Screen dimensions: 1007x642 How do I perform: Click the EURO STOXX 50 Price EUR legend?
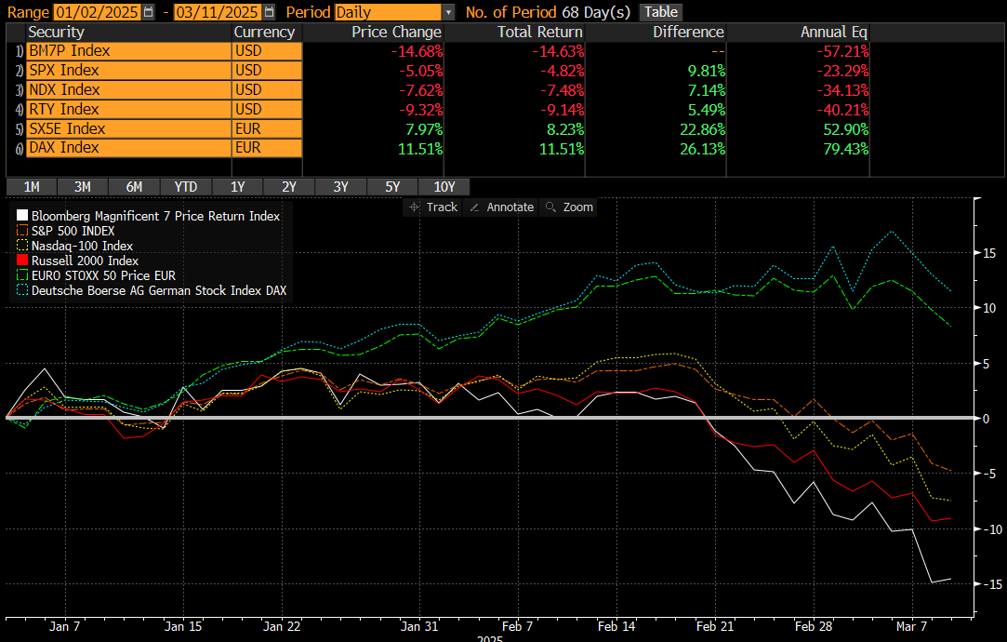(103, 275)
